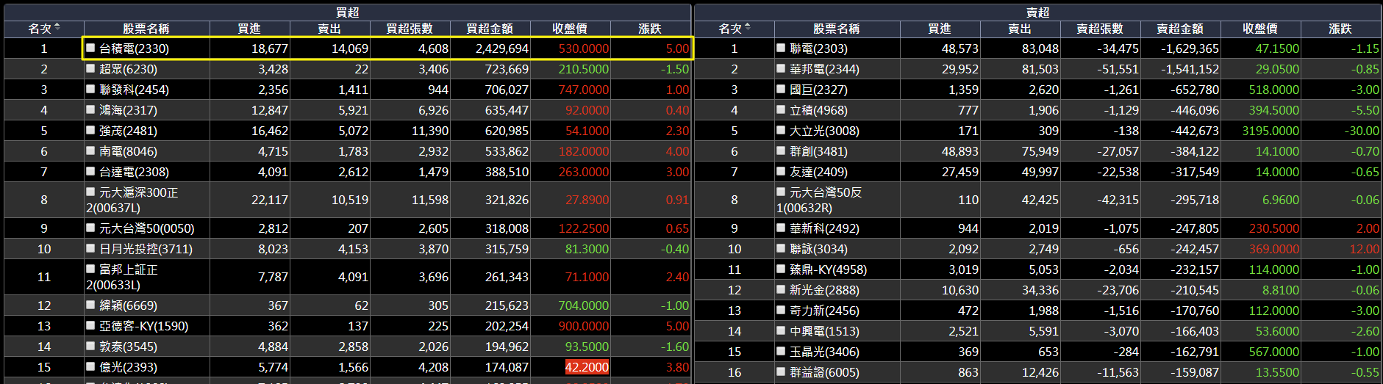
Task: Tick the checkbox for 中興電(1513)
Action: pos(781,330)
